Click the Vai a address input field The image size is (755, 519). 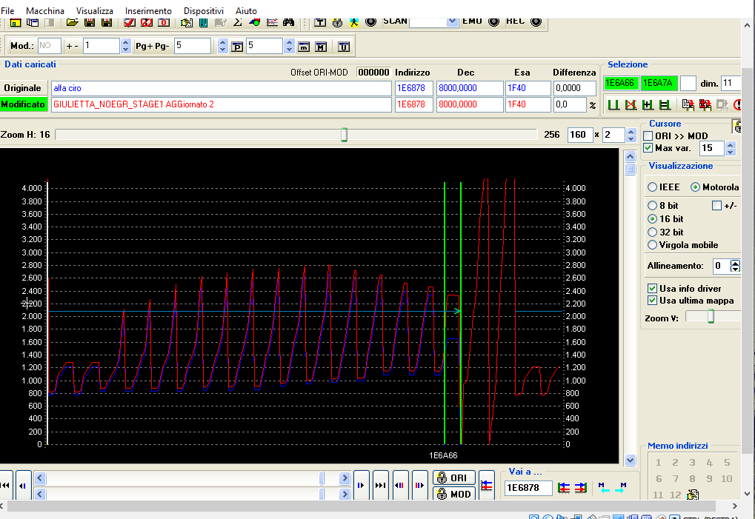(528, 487)
